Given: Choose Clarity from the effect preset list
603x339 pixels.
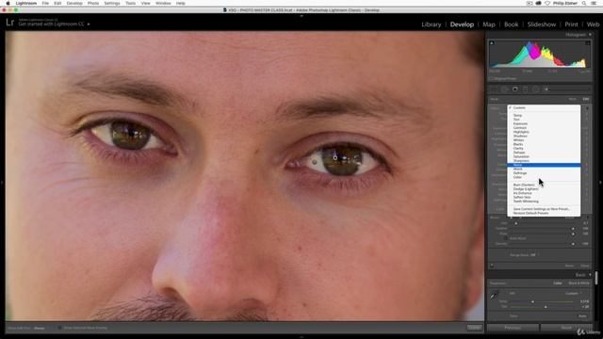Looking at the screenshot, I should tap(544, 149).
